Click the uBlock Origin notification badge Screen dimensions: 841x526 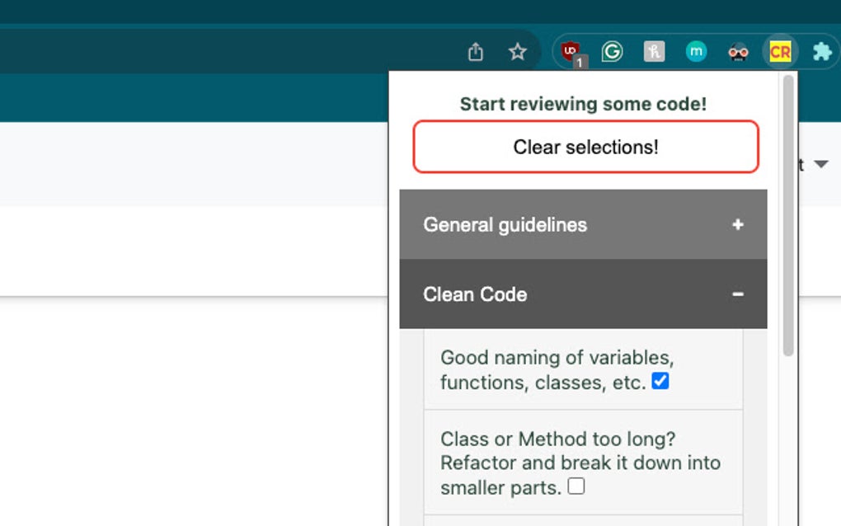click(581, 61)
